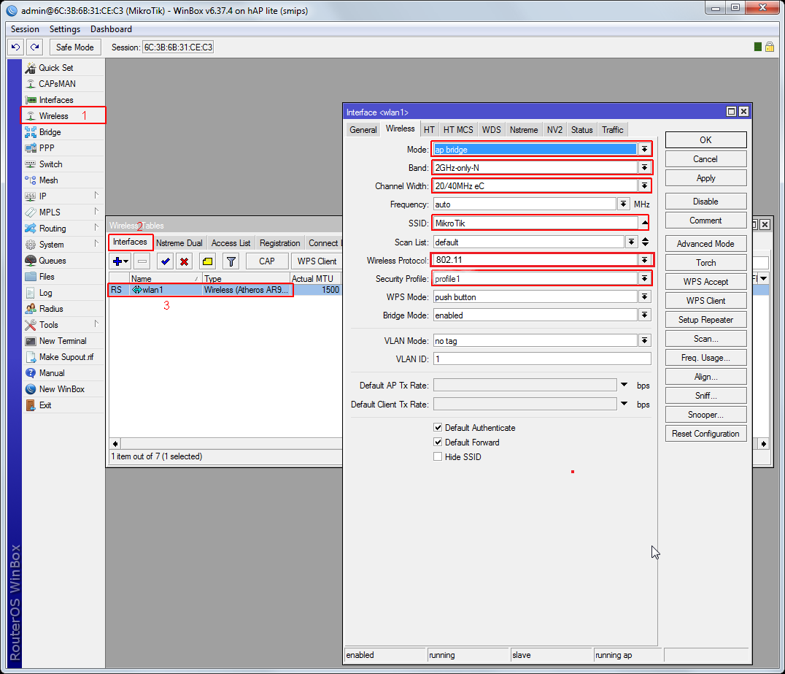This screenshot has height=674, width=785.
Task: Click the redo arrow icon in toolbar
Action: click(x=34, y=47)
